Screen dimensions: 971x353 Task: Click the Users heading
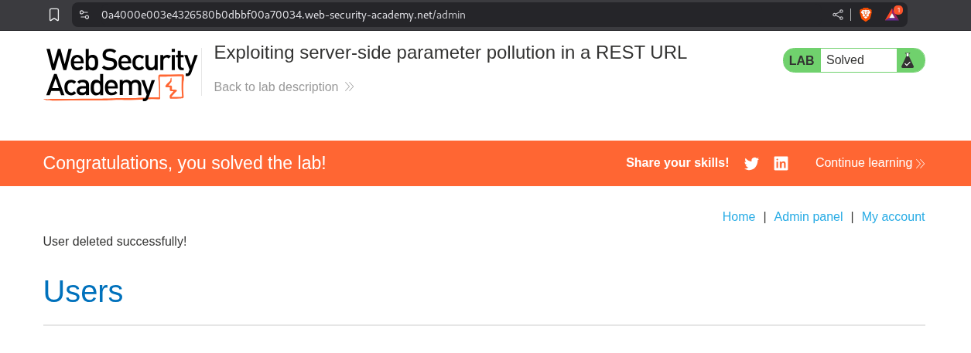click(83, 291)
